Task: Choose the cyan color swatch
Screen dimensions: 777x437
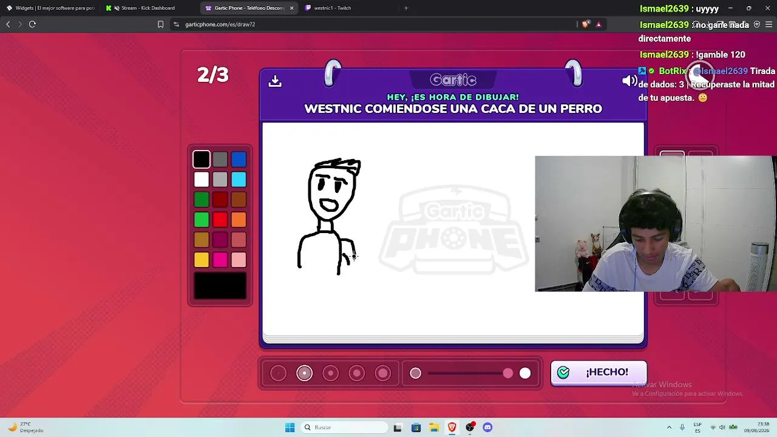Action: pyautogui.click(x=239, y=179)
